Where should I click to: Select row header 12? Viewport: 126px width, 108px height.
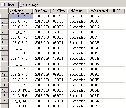pos(4,75)
